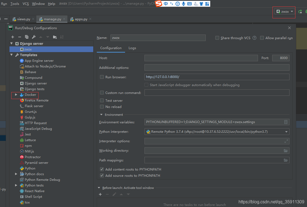The image size is (307, 207).
Task: Uncheck Add content roots to PYTHONPATH
Action: pyautogui.click(x=102, y=169)
